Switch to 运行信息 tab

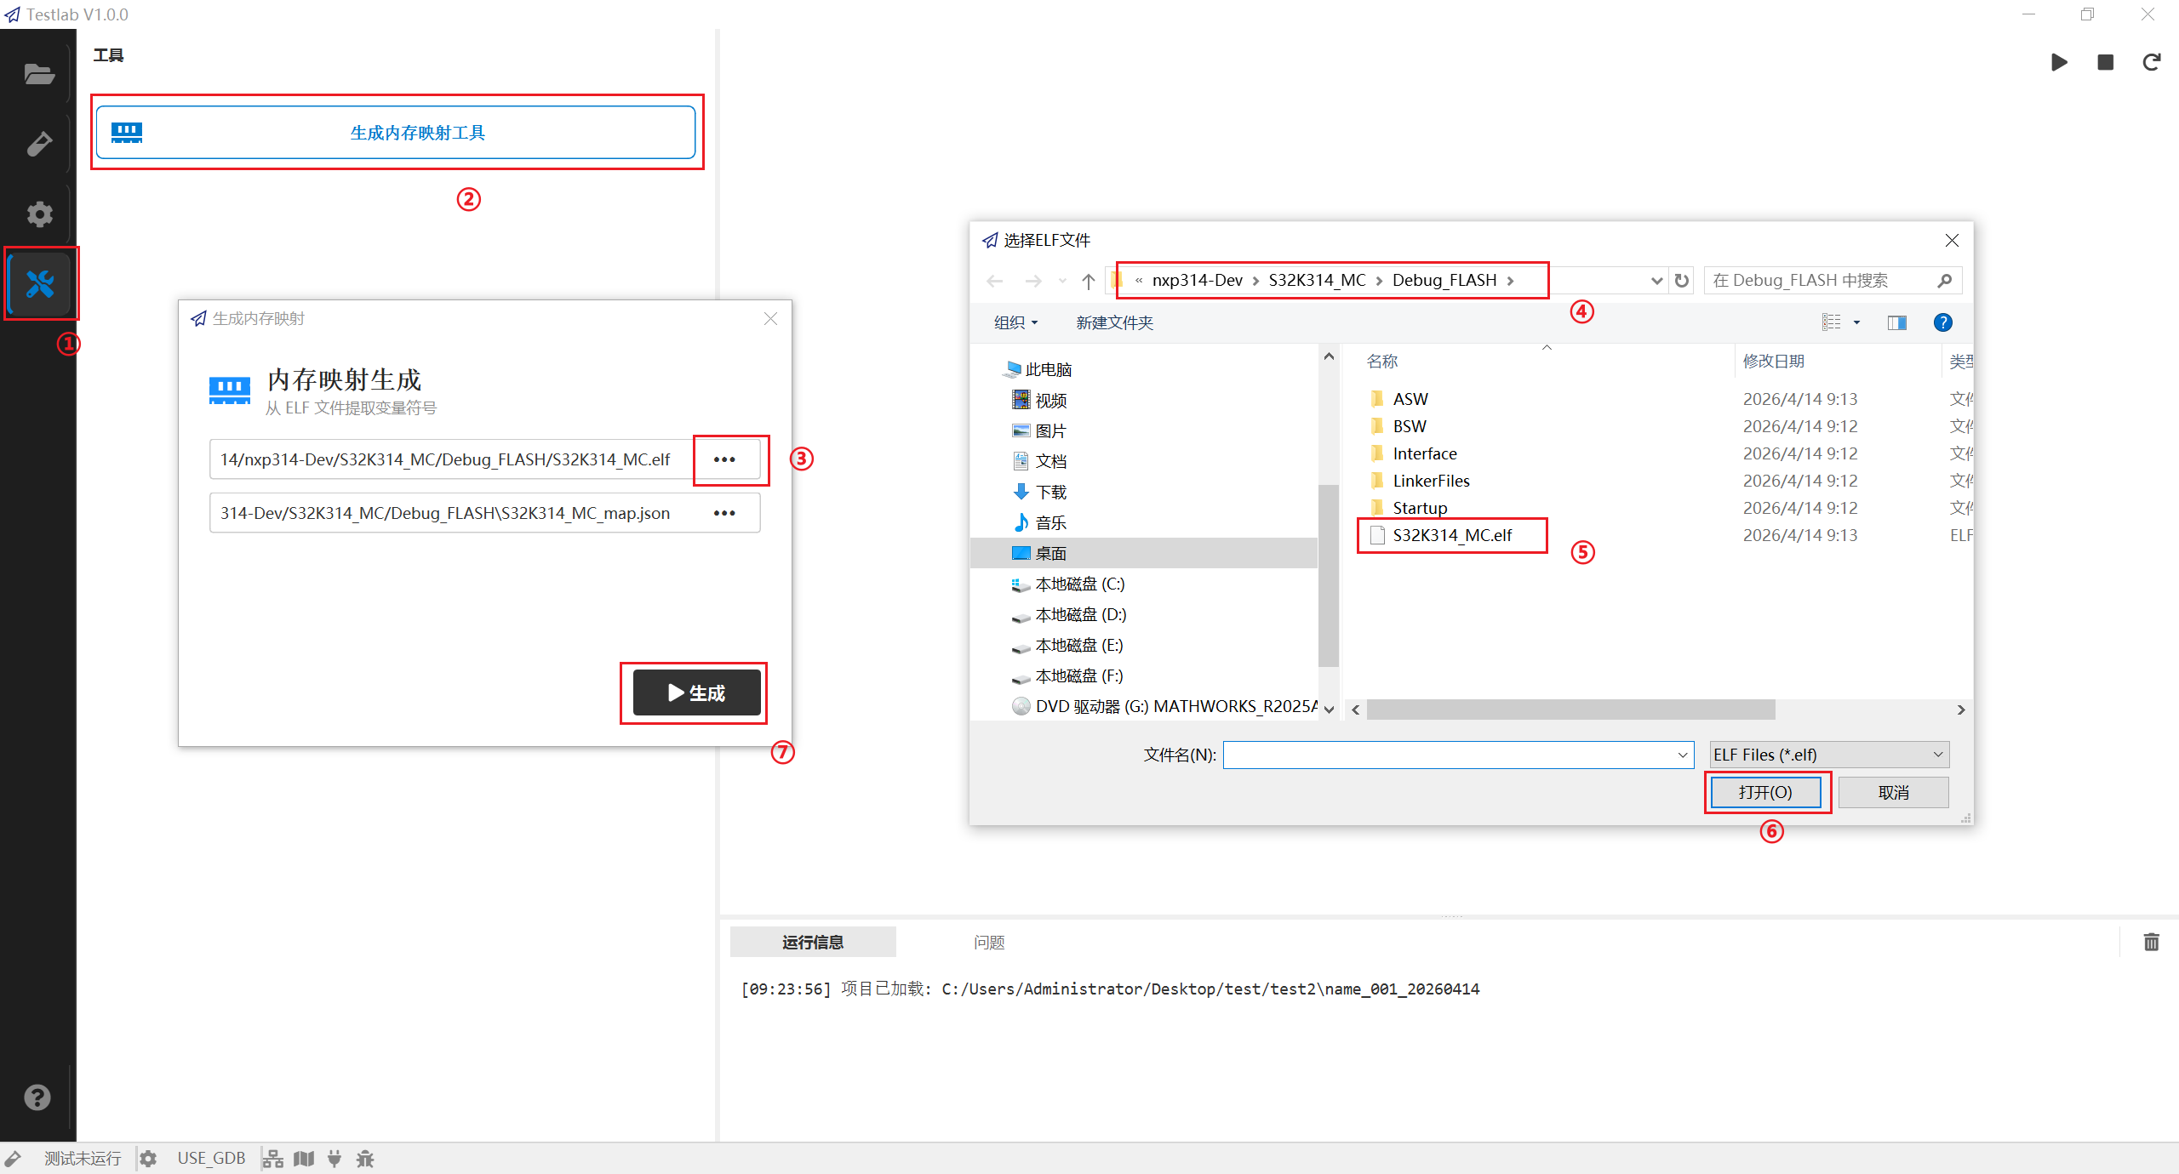(x=813, y=942)
